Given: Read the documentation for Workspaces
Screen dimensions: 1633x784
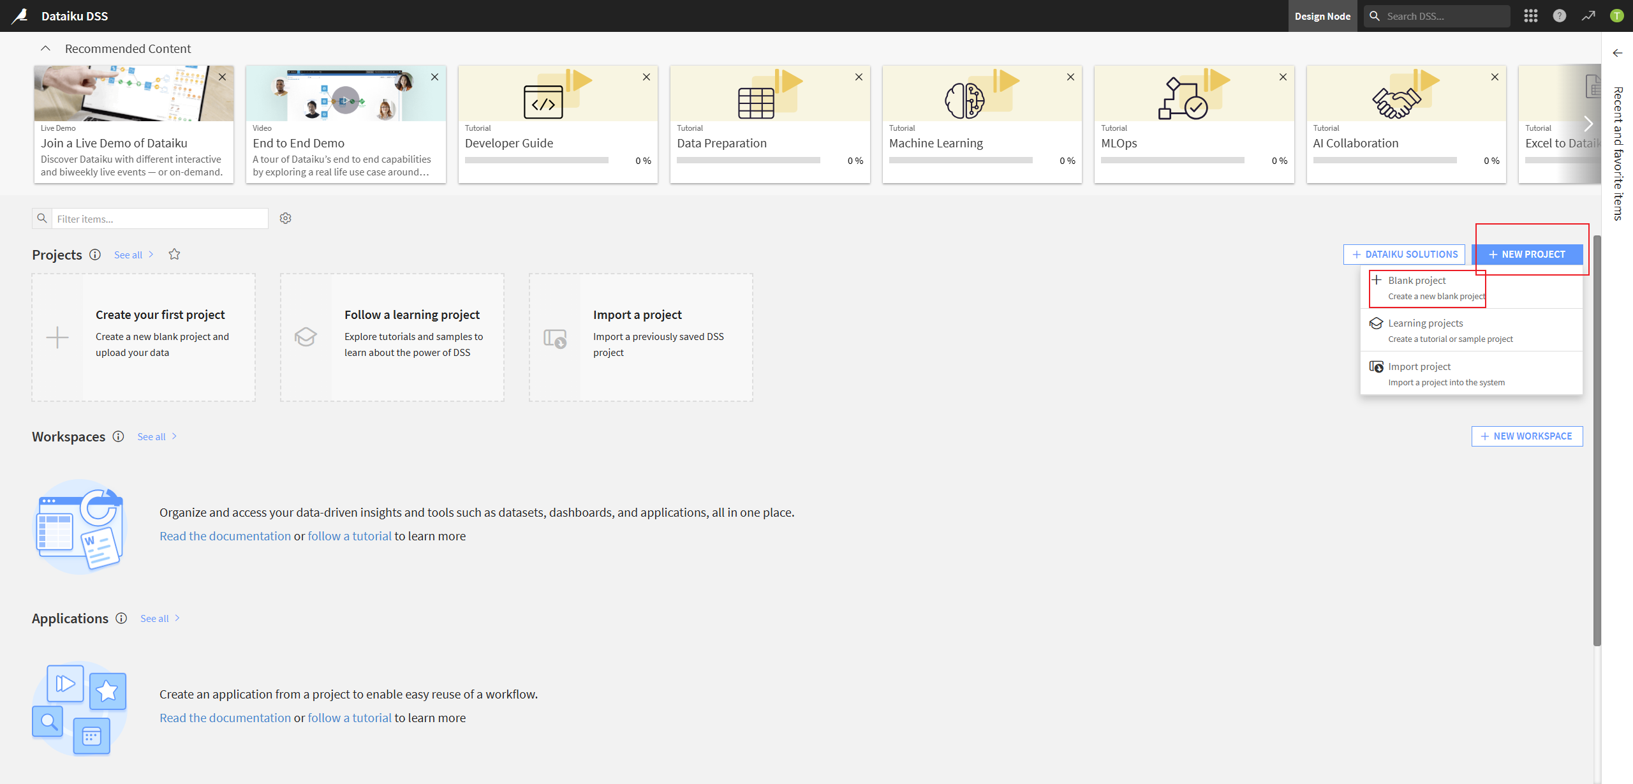Looking at the screenshot, I should point(225,536).
